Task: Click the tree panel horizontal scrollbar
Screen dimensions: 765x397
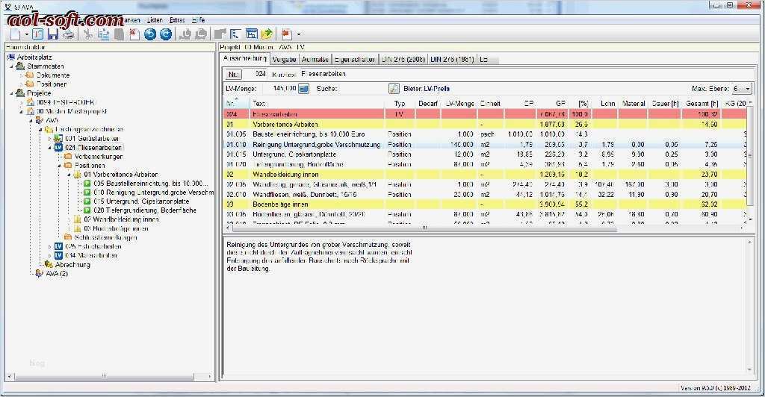Action: coord(104,377)
